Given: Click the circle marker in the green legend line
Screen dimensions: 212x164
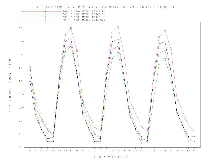Looking at the screenshot, I should [46, 14].
